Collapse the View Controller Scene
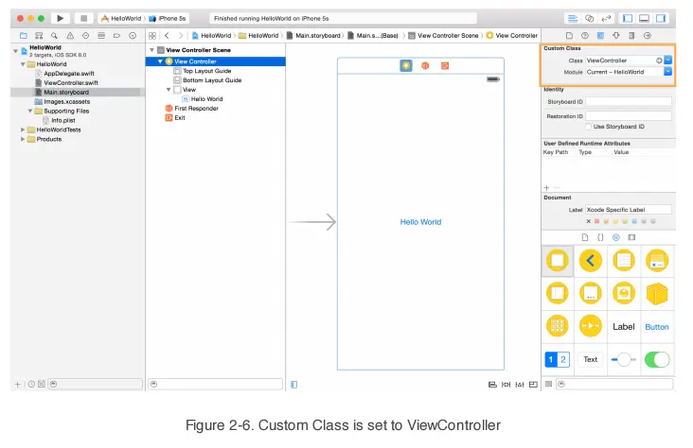 pos(151,50)
